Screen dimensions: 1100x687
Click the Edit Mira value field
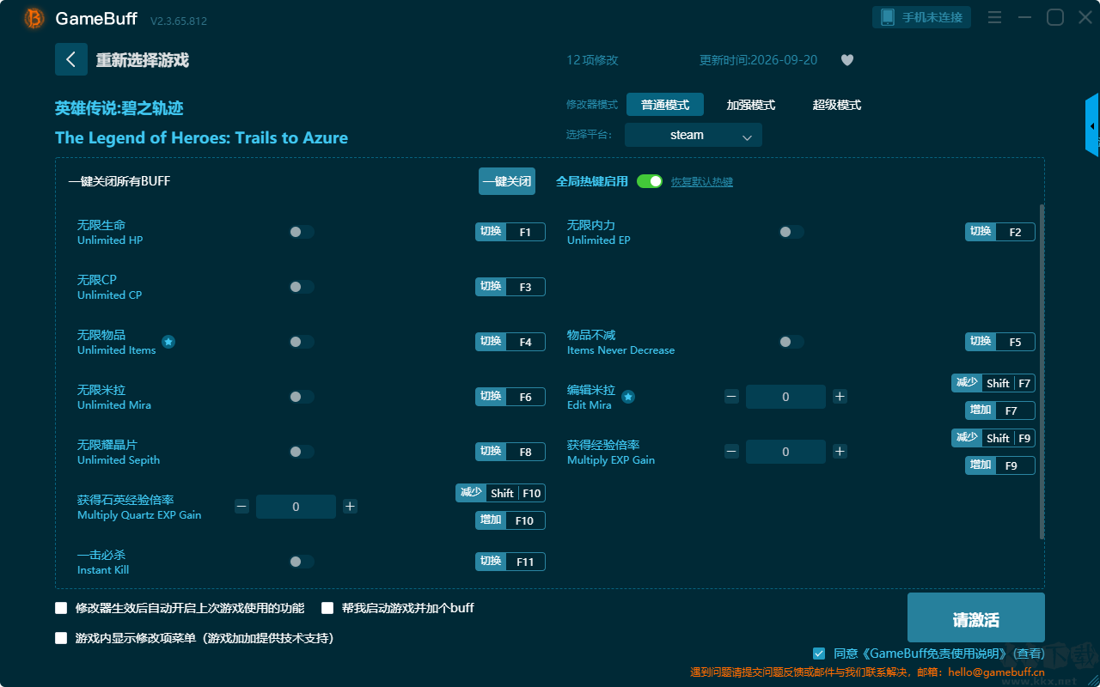coord(785,397)
